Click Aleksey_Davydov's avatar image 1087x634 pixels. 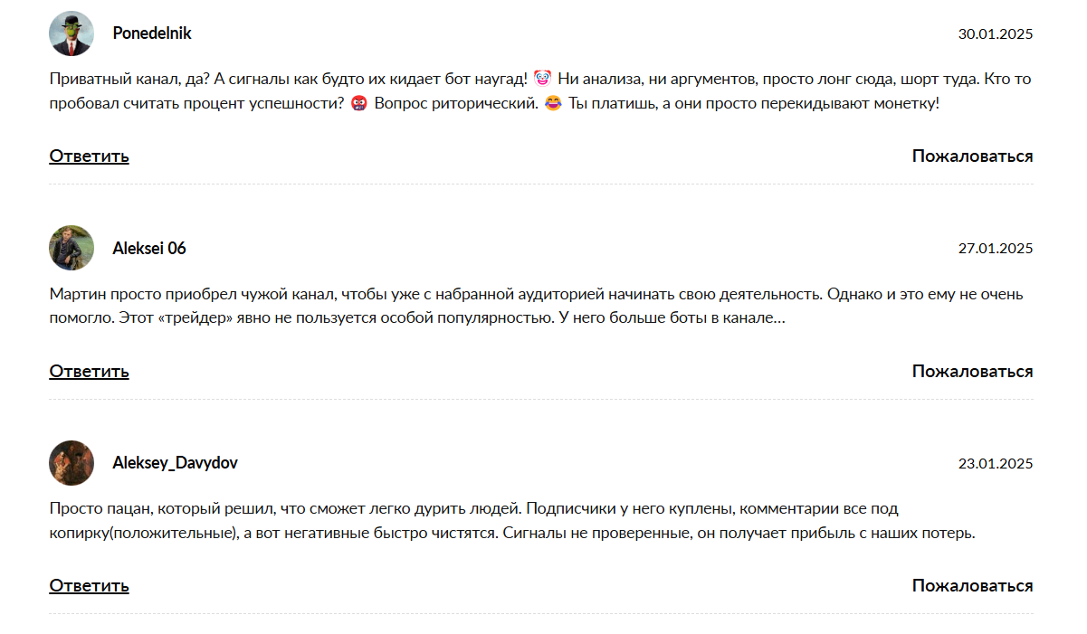(72, 463)
